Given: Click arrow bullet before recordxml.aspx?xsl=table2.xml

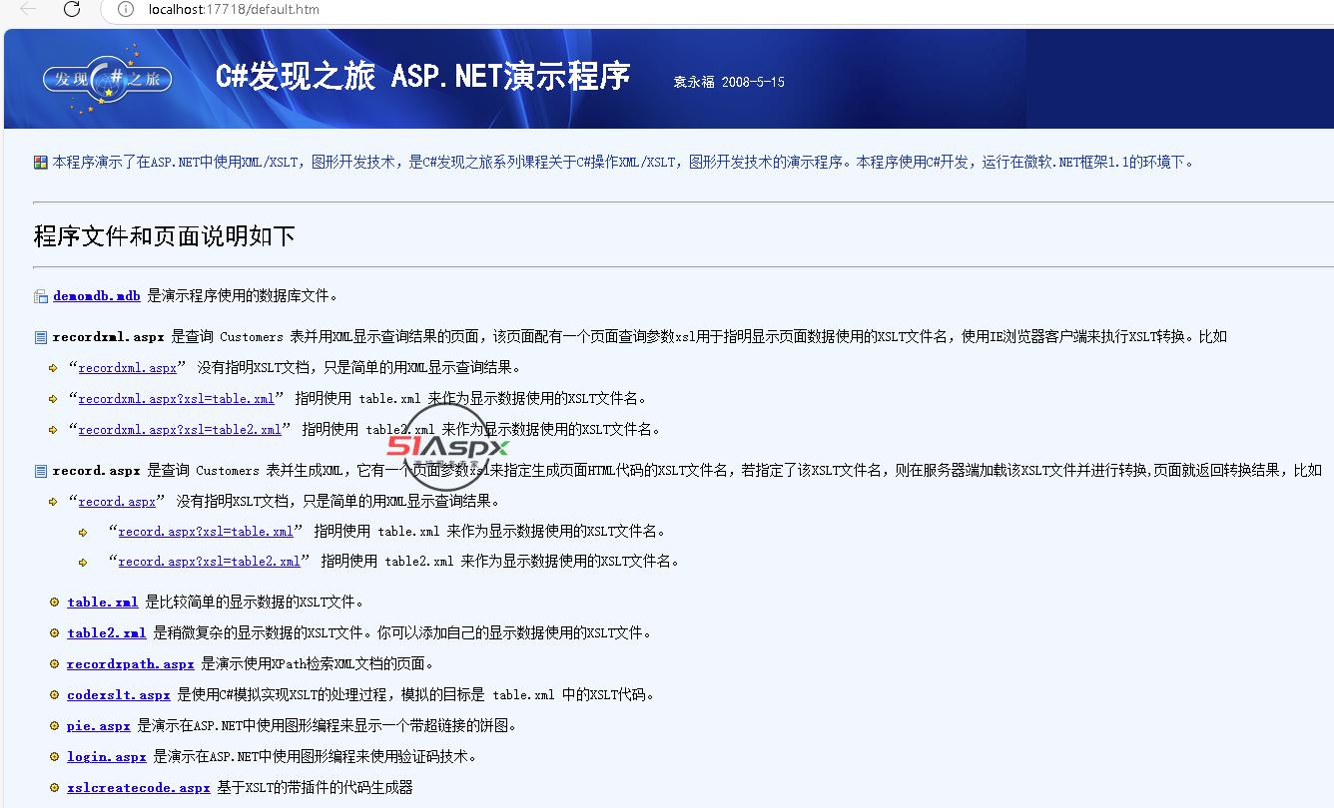Looking at the screenshot, I should [54, 430].
